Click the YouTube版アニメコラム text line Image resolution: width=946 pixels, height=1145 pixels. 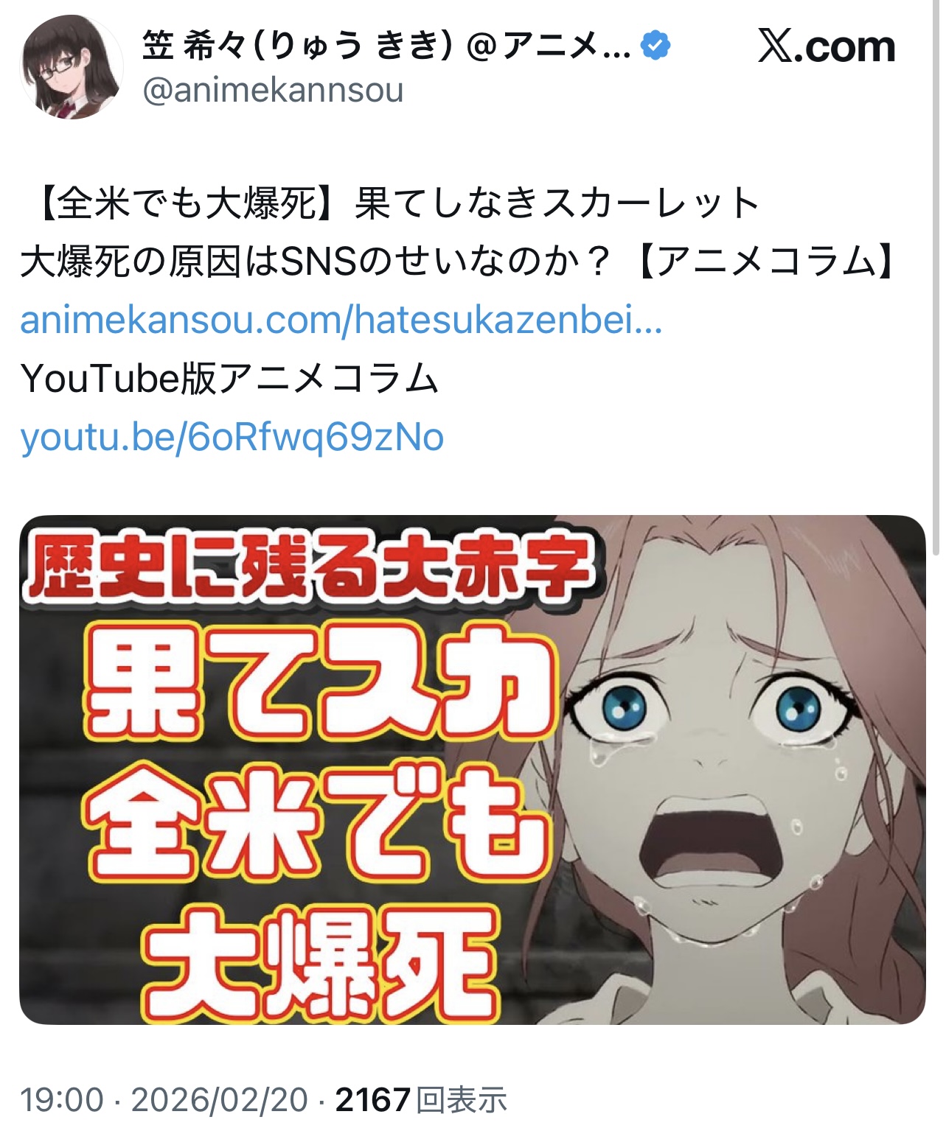(230, 379)
